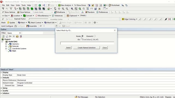Open the View menu

pyautogui.click(x=13, y=5)
